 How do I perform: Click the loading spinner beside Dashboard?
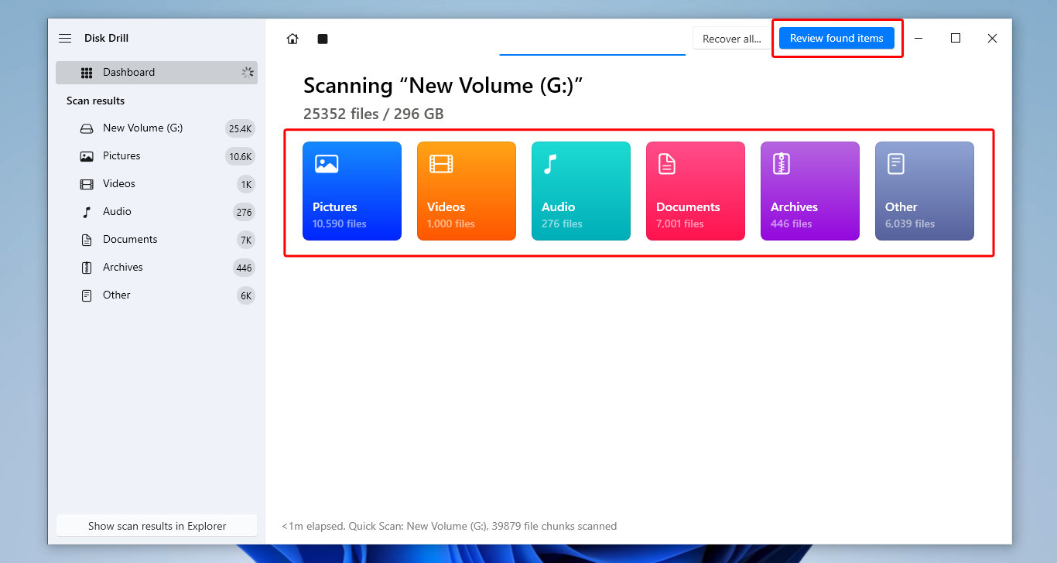[248, 73]
